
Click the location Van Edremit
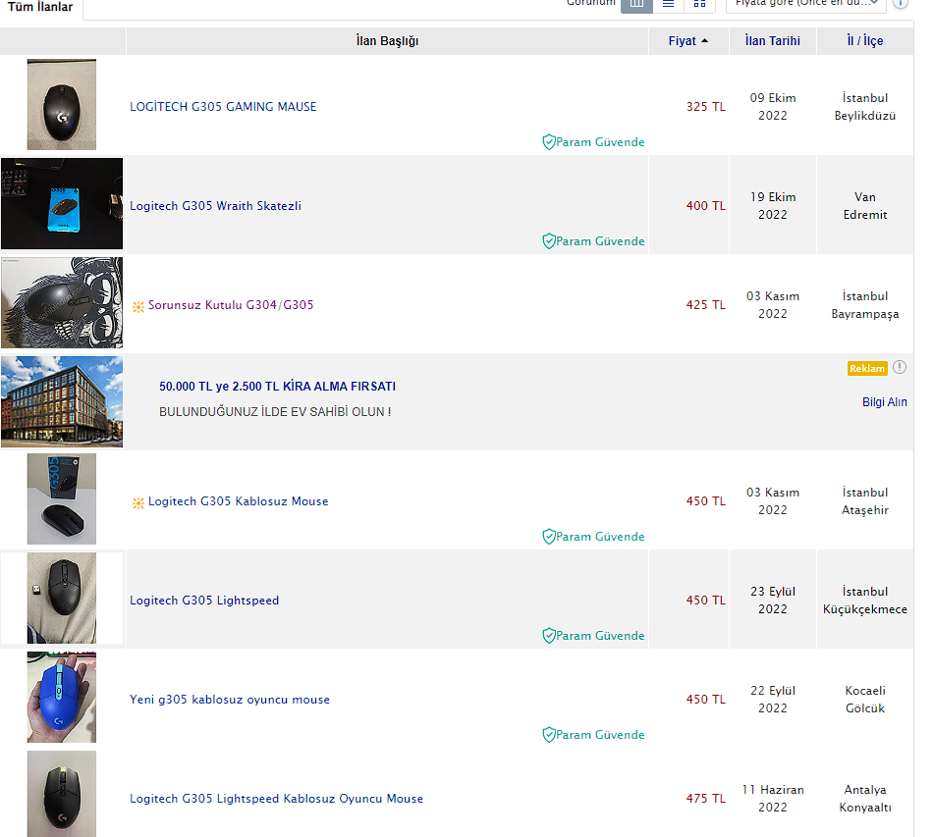[864, 206]
